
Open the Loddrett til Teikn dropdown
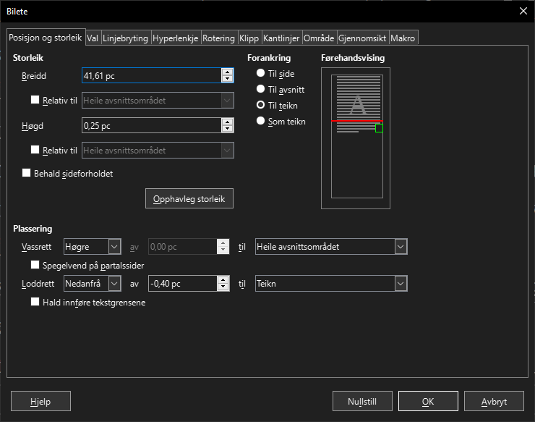coord(331,284)
